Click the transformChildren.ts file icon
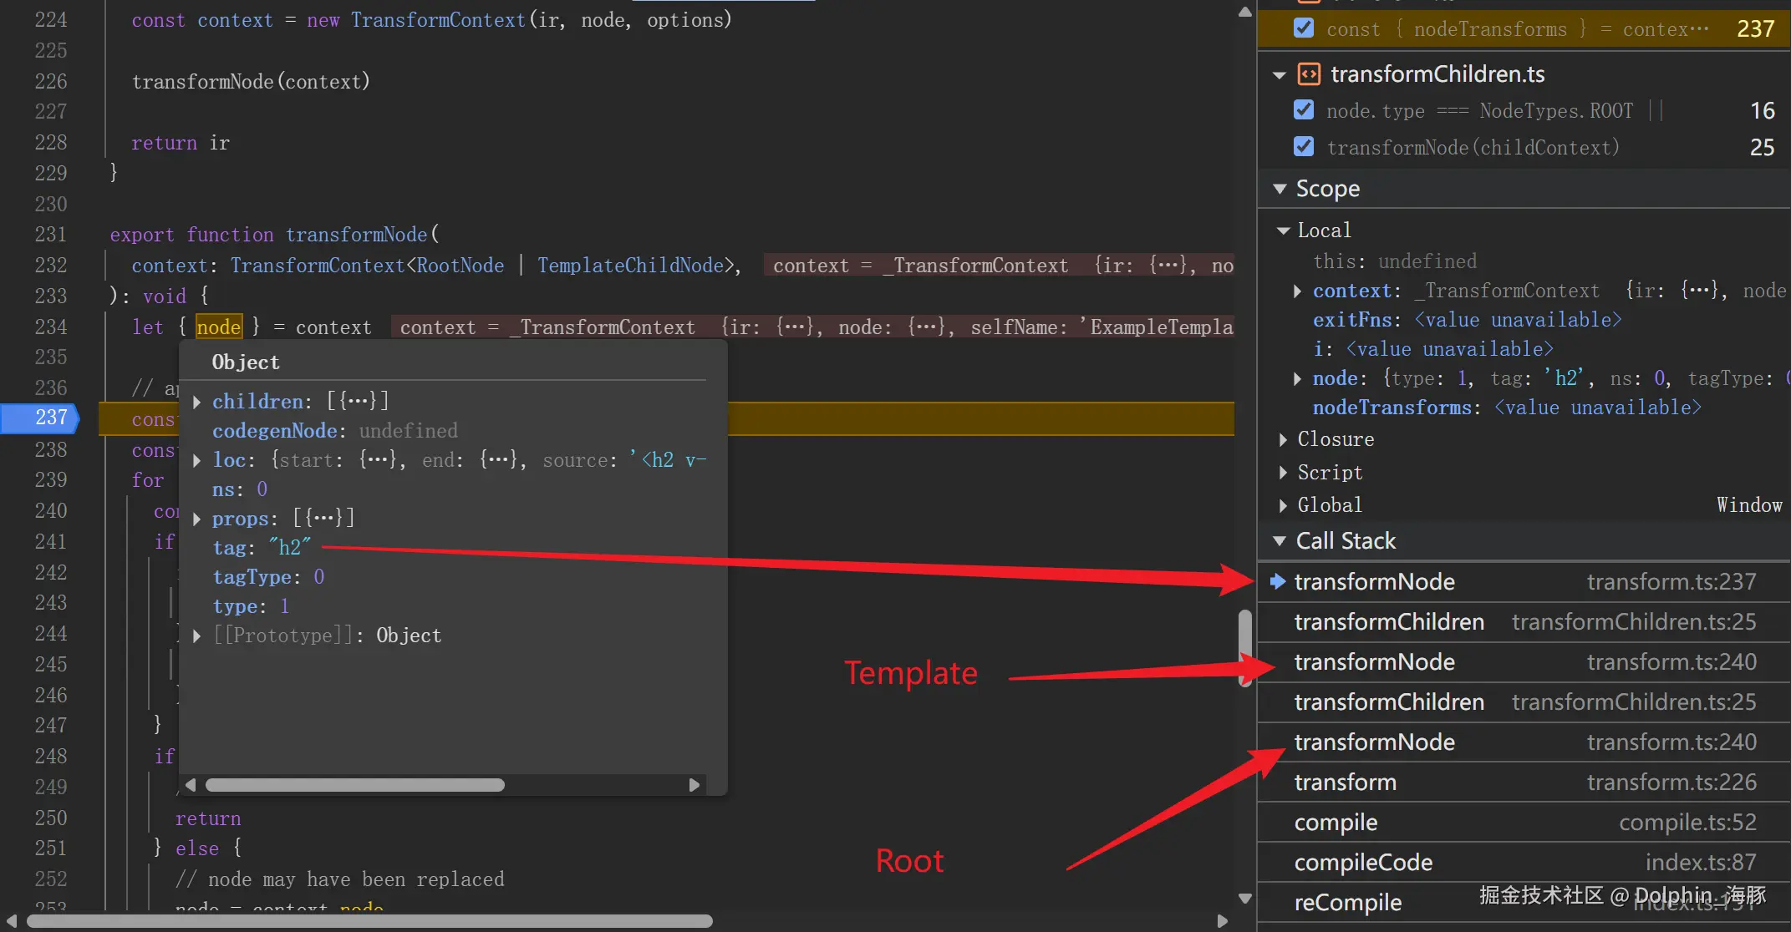1791x932 pixels. (x=1309, y=74)
